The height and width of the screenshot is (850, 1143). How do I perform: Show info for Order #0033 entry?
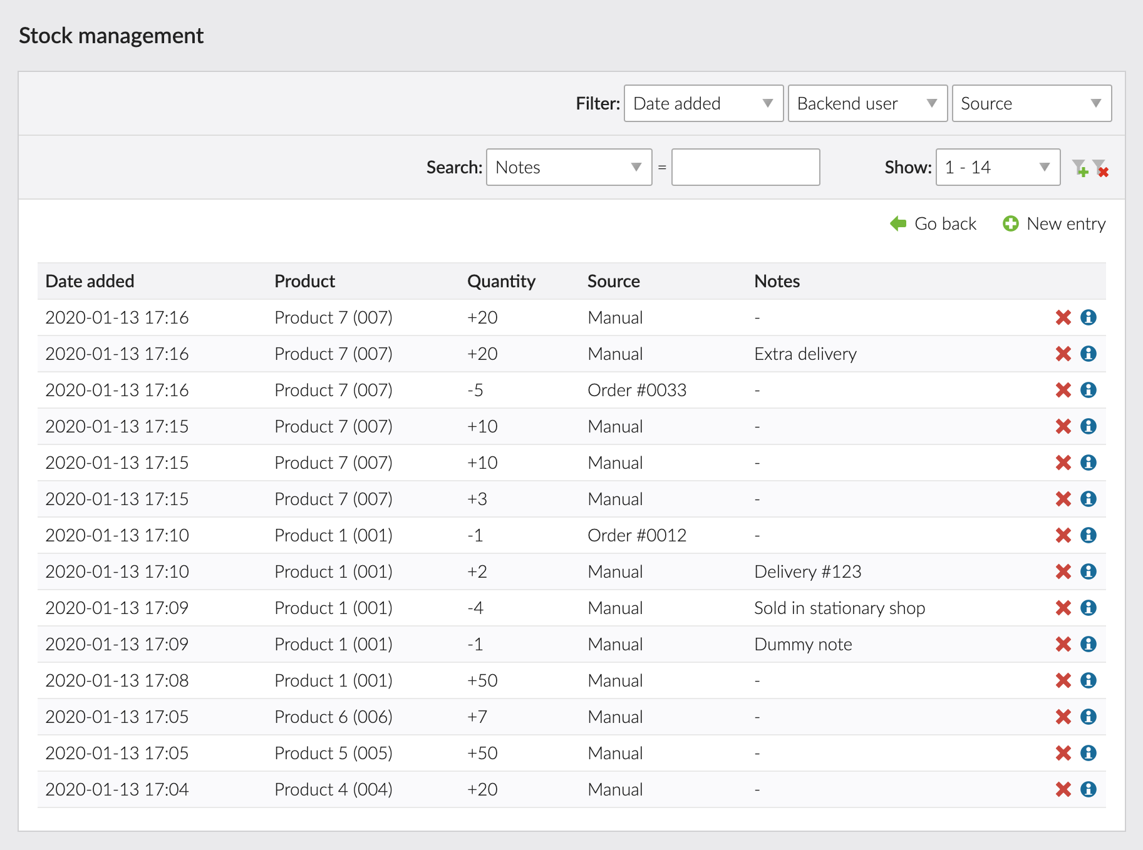coord(1089,390)
